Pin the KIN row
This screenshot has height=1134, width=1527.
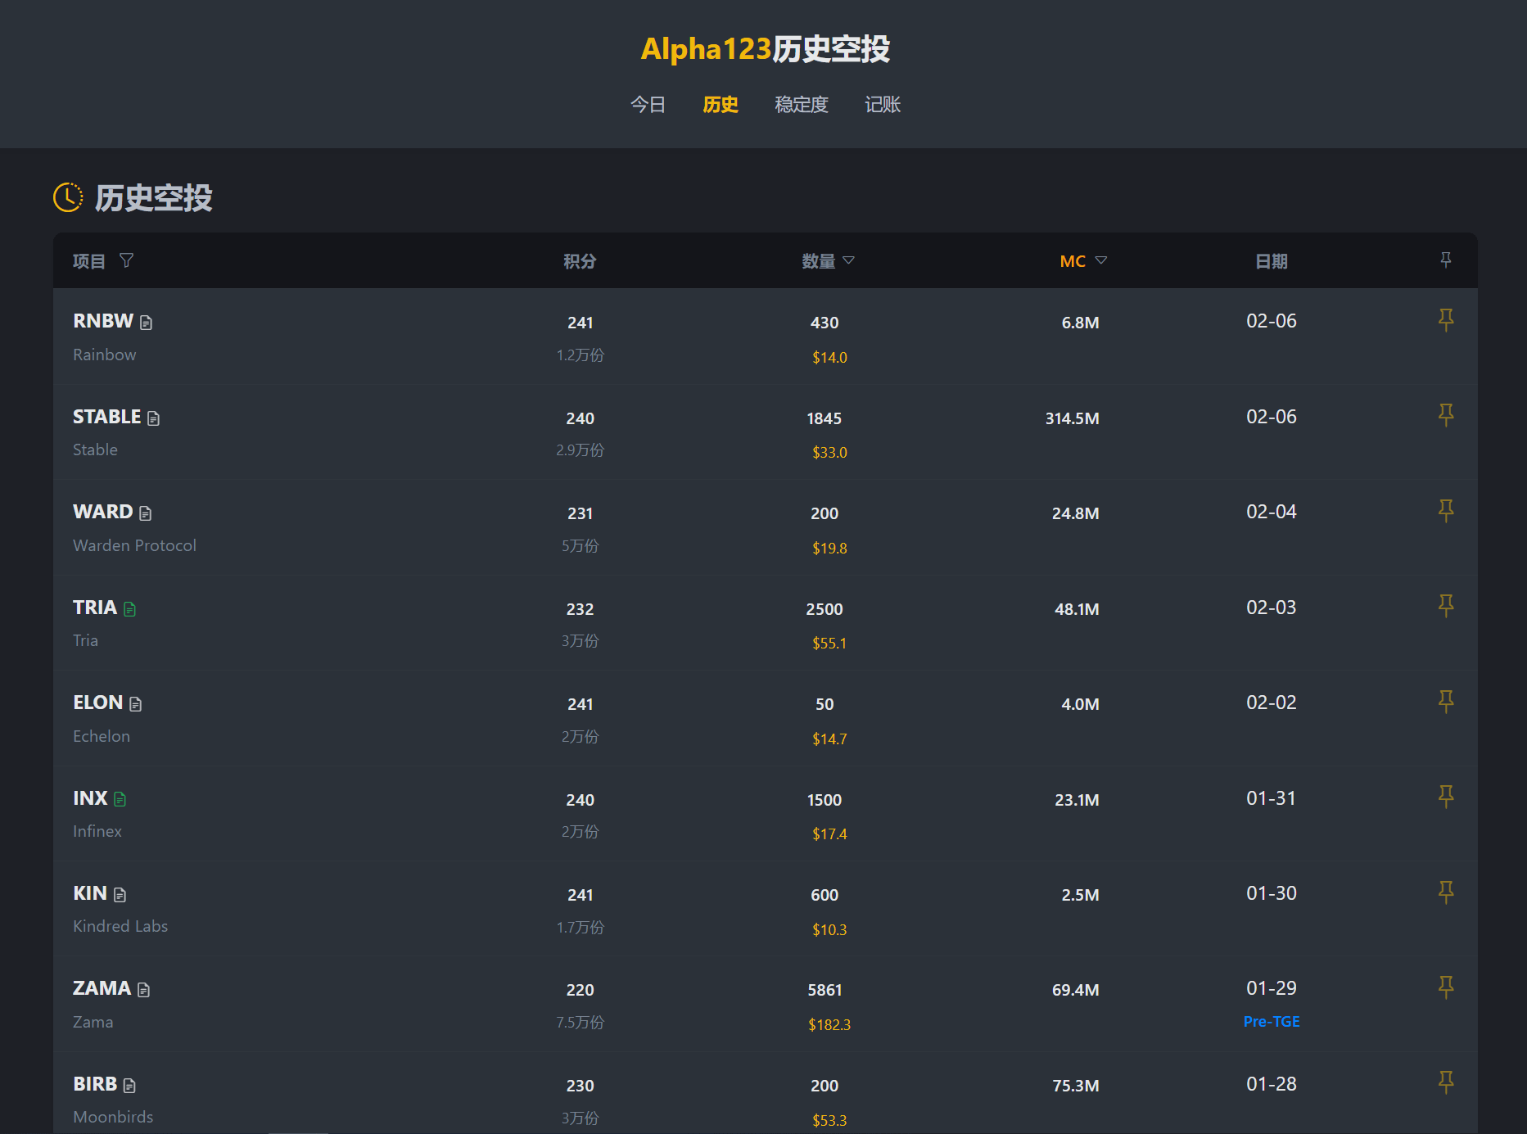click(x=1446, y=892)
